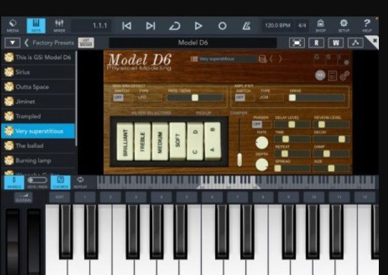Toggle cycle loop mode
The image size is (388, 275).
click(175, 26)
